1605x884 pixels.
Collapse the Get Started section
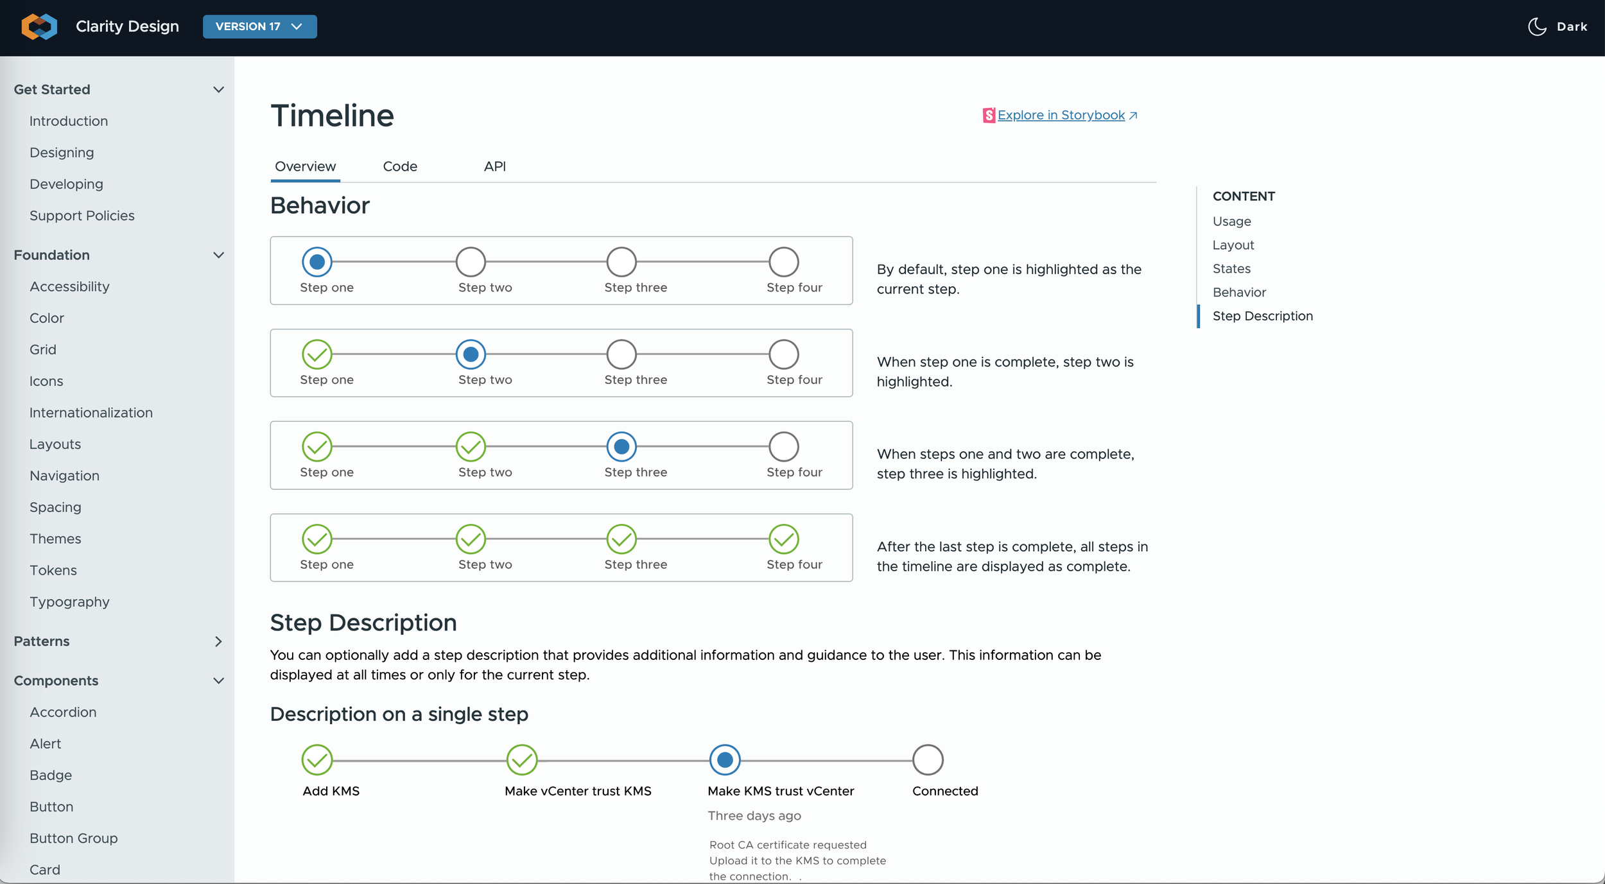click(218, 89)
